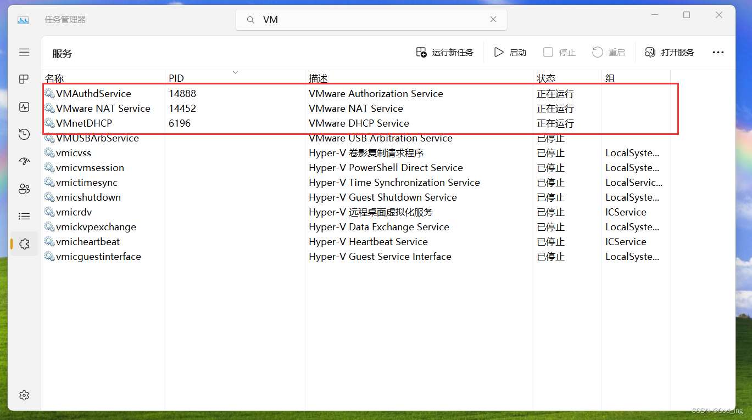Open the App history page icon
Image resolution: width=752 pixels, height=420 pixels.
(x=24, y=134)
